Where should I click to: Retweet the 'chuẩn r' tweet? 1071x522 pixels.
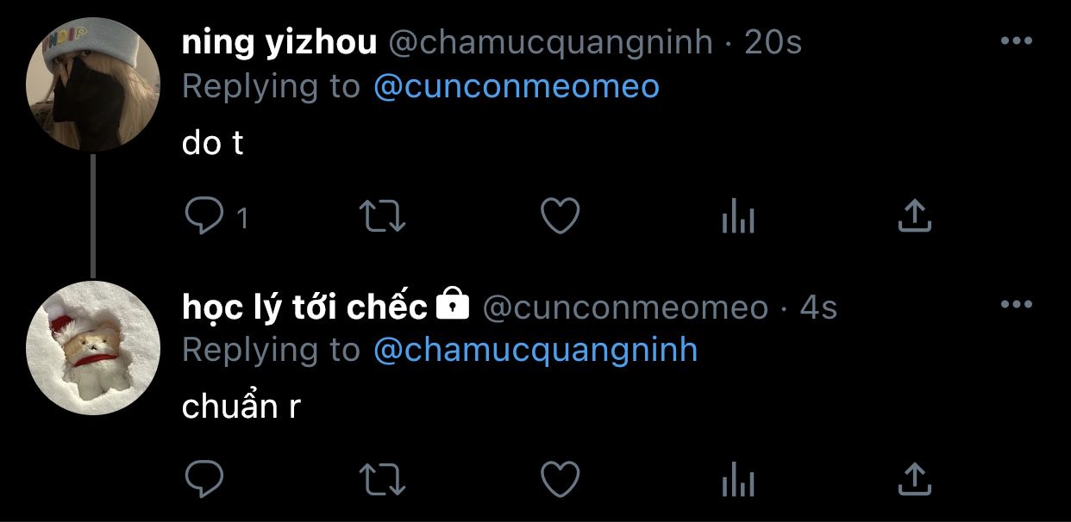pos(382,479)
